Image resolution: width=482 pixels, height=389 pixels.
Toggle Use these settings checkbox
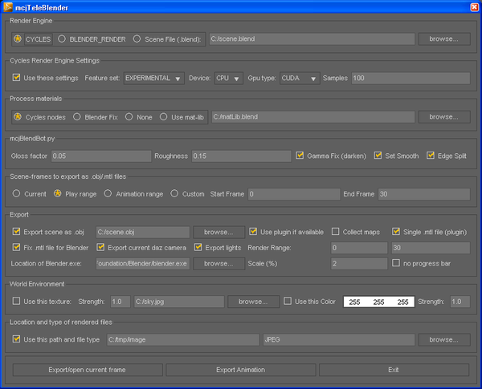tap(16, 78)
